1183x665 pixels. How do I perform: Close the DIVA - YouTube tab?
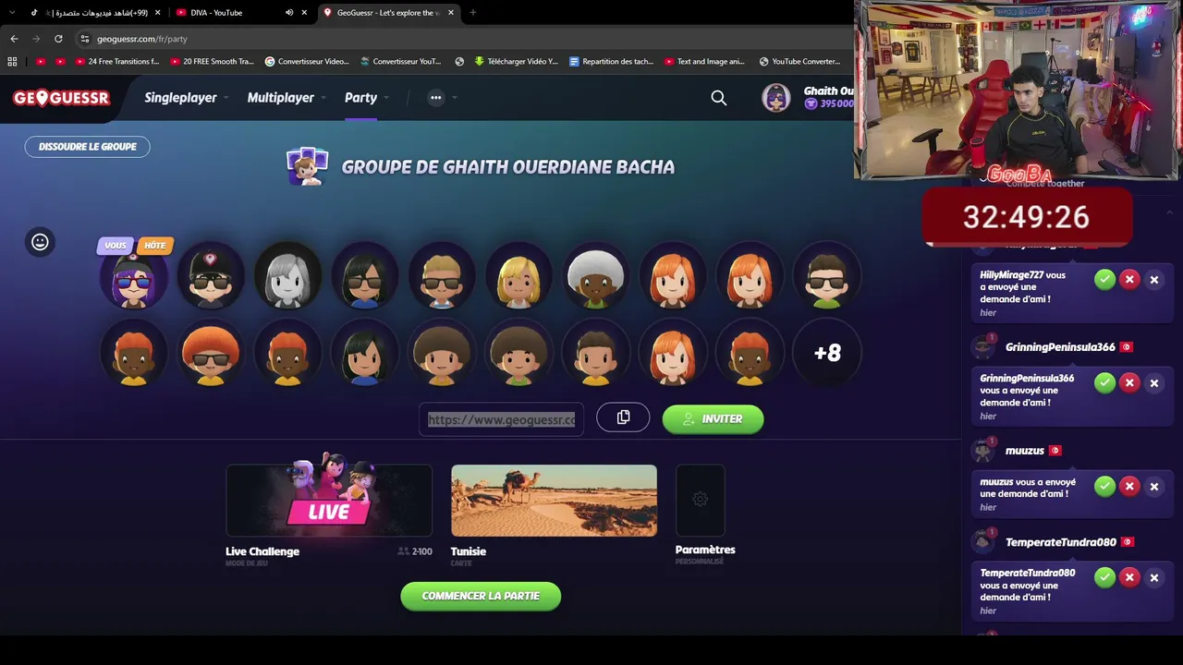304,13
